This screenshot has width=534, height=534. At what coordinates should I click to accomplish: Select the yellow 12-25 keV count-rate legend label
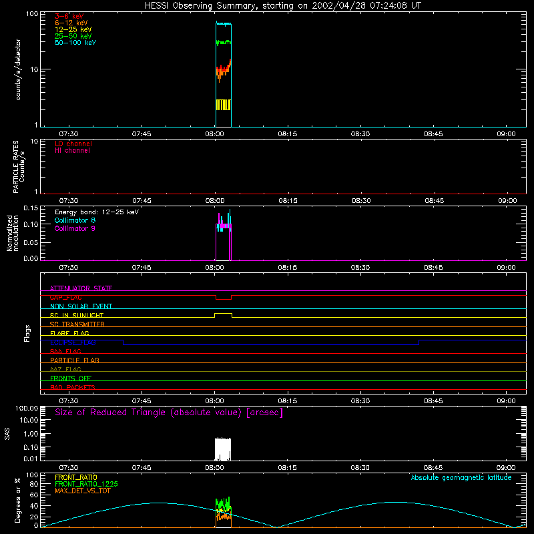(x=73, y=29)
